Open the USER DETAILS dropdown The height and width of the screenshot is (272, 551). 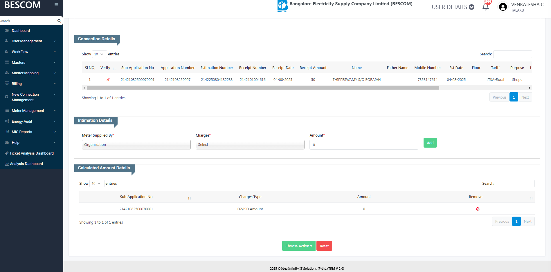(453, 7)
